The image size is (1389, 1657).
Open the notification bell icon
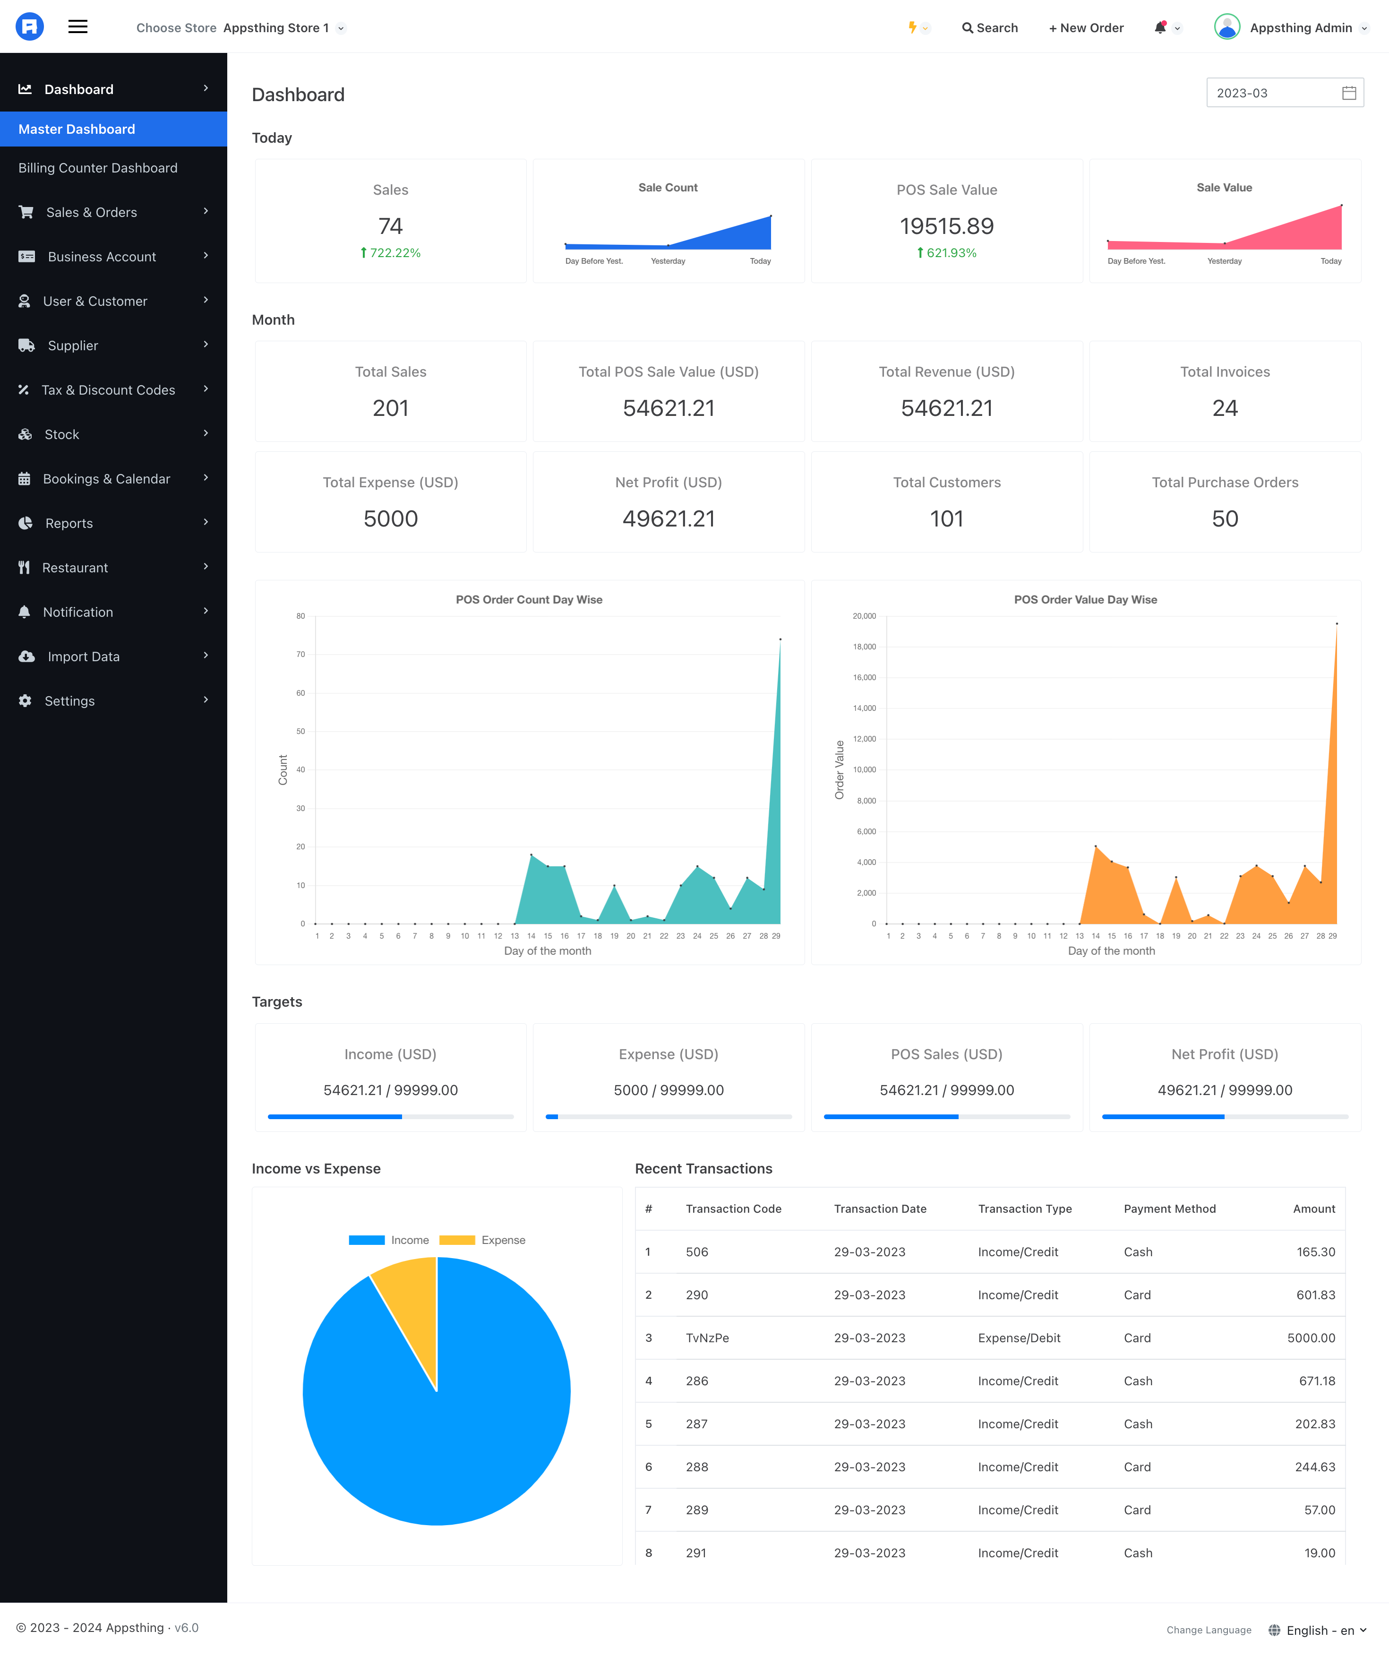coord(1160,27)
